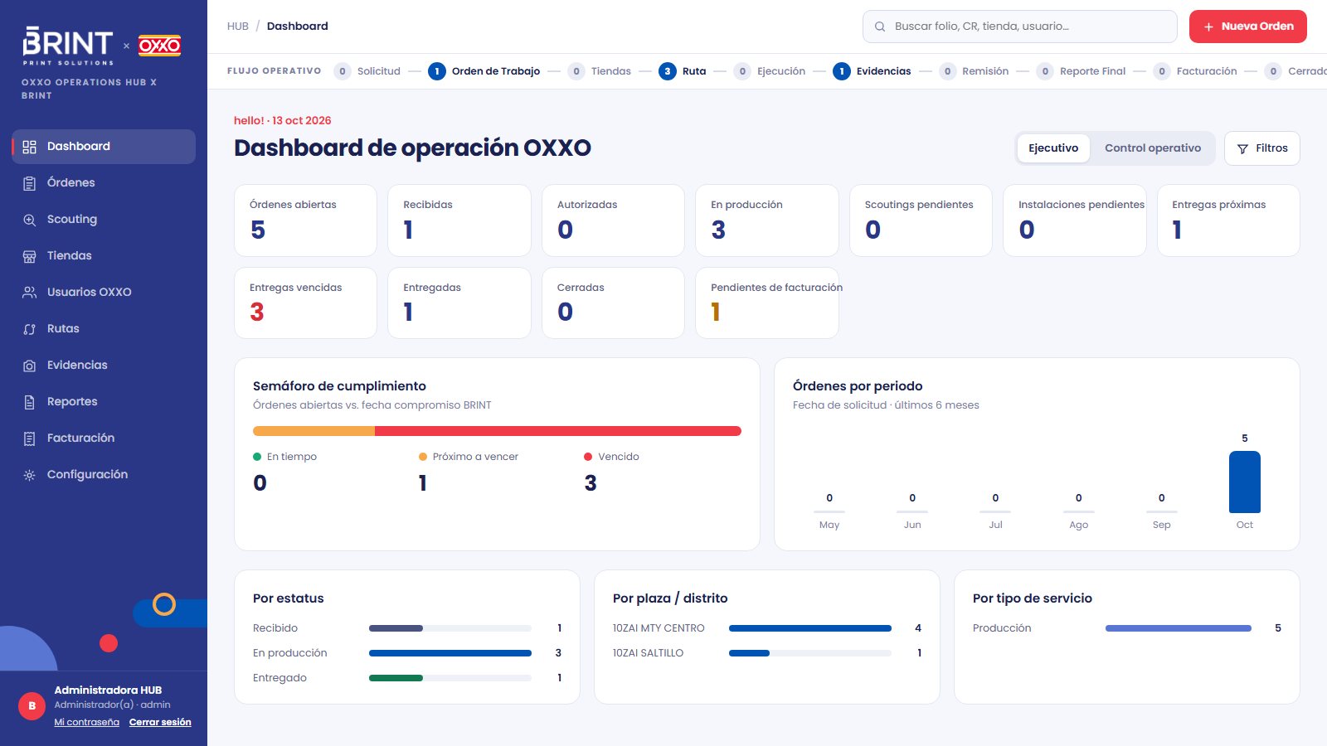Click the Reportes document icon

[29, 402]
